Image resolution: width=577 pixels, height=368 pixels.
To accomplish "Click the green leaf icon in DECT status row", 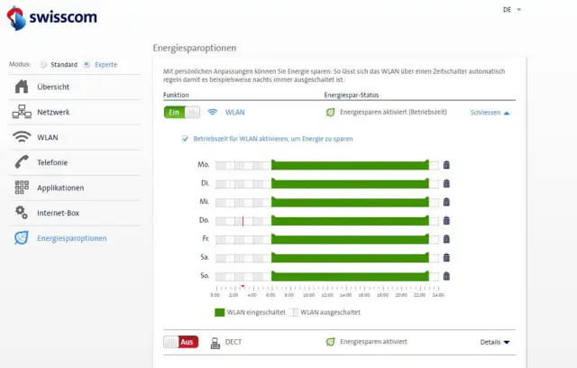I will (331, 342).
